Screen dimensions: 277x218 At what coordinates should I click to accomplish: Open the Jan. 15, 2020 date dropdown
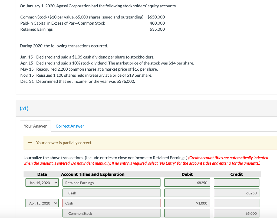click(42, 183)
